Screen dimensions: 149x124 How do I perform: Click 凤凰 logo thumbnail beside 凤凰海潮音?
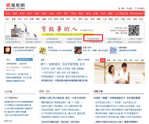(113, 50)
